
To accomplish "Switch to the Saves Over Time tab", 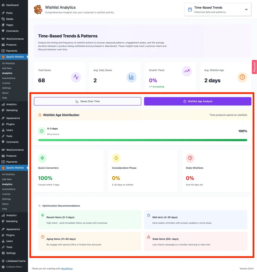I will [x=87, y=101].
